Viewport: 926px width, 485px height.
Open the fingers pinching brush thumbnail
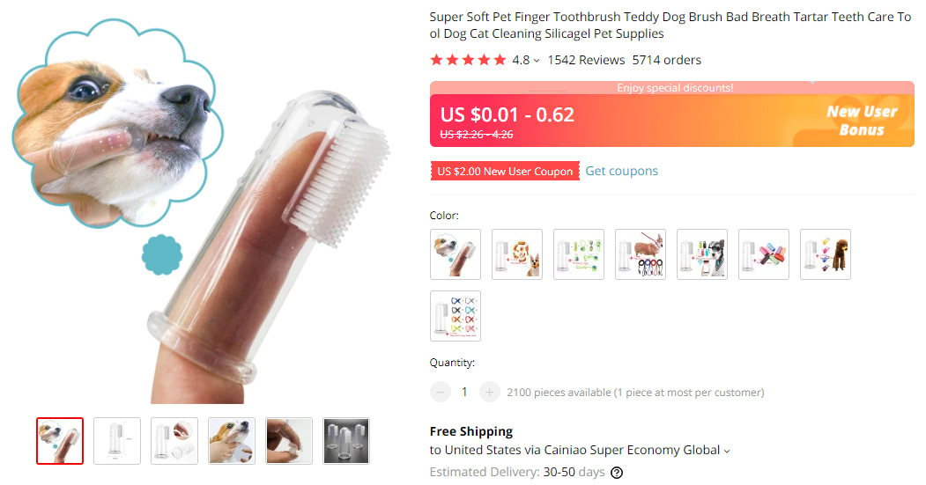pyautogui.click(x=289, y=441)
